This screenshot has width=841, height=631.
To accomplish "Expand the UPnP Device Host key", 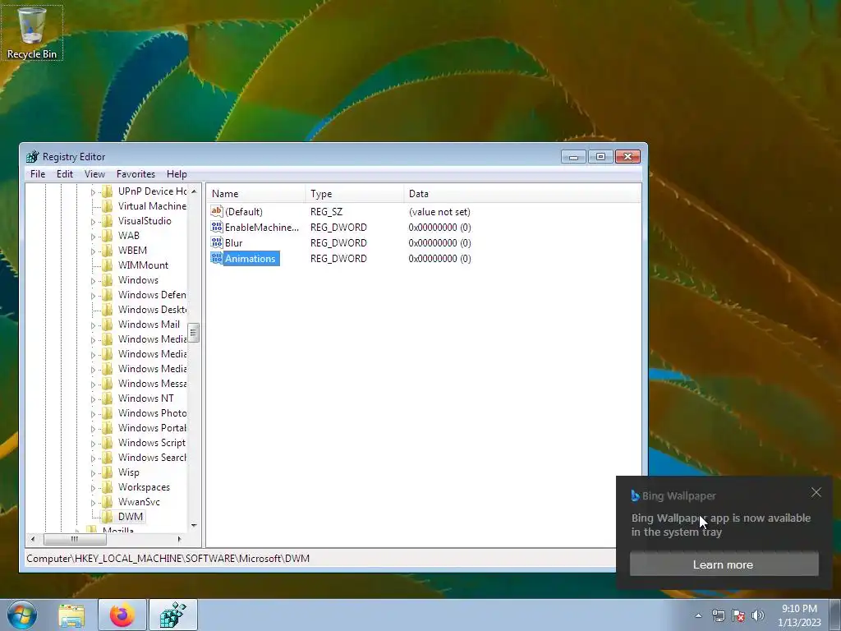I will point(93,191).
